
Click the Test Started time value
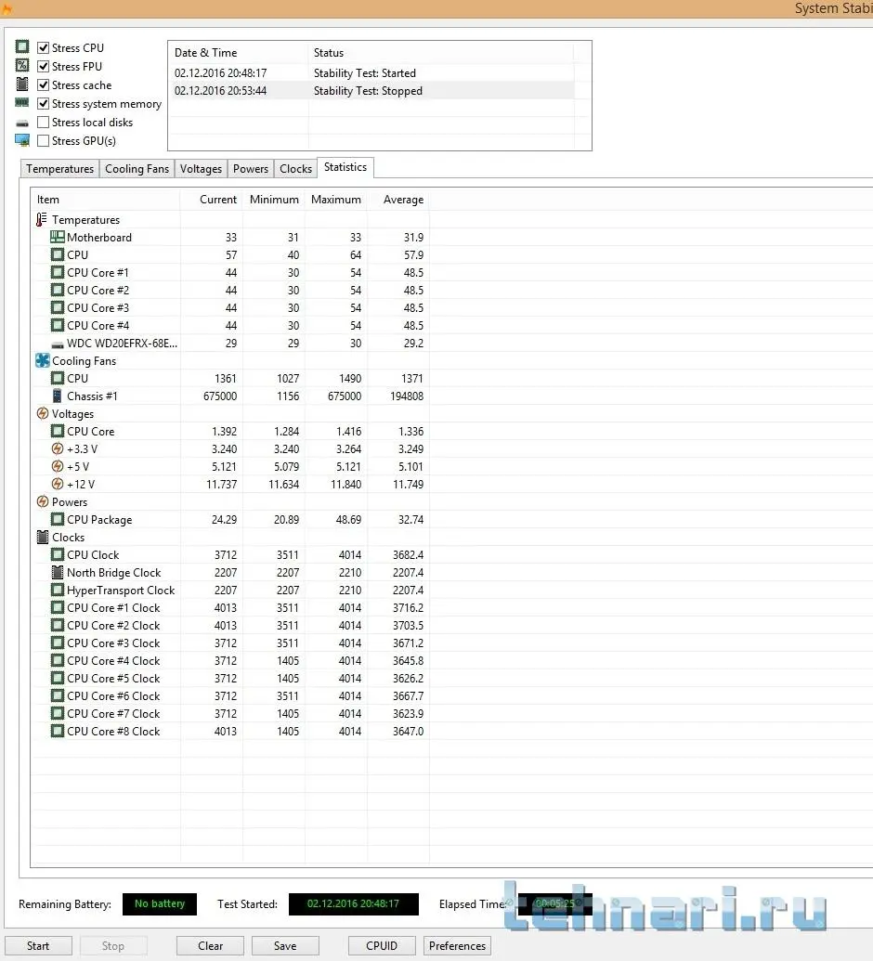tap(354, 904)
